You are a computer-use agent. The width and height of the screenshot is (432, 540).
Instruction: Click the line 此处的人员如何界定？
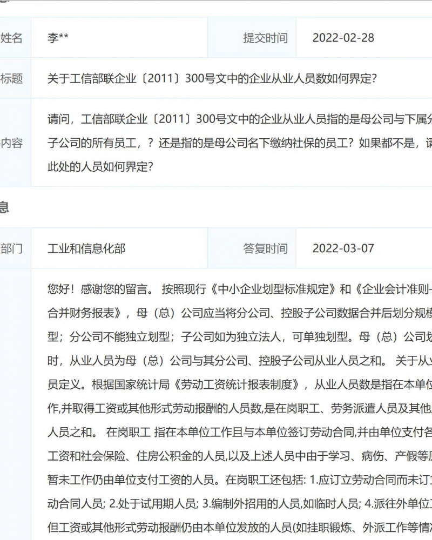click(100, 167)
